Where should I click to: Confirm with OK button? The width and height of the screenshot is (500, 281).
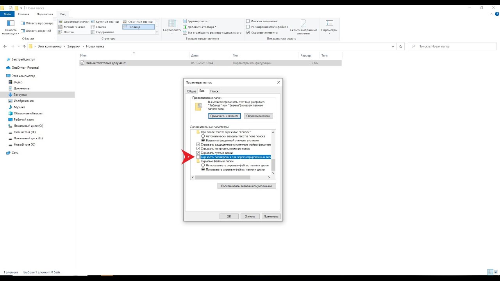229,216
